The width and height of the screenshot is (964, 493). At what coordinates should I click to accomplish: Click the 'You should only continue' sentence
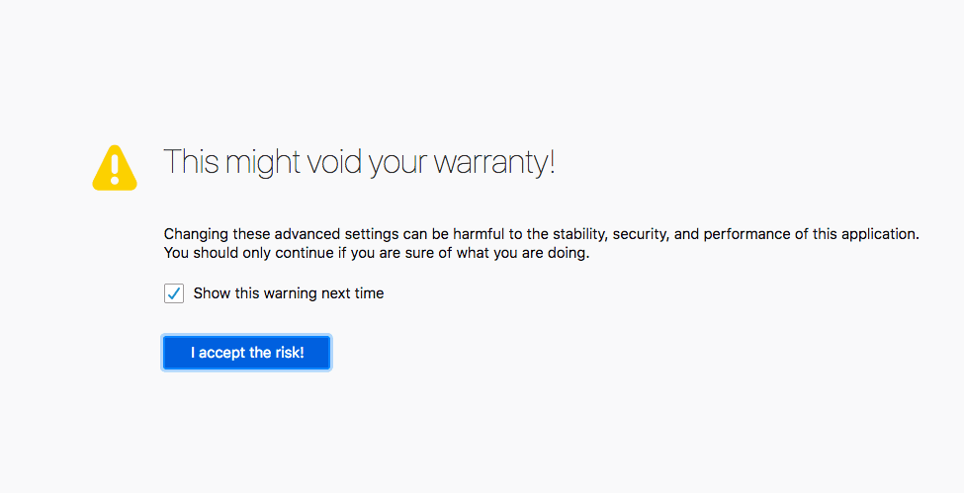pyautogui.click(x=377, y=253)
